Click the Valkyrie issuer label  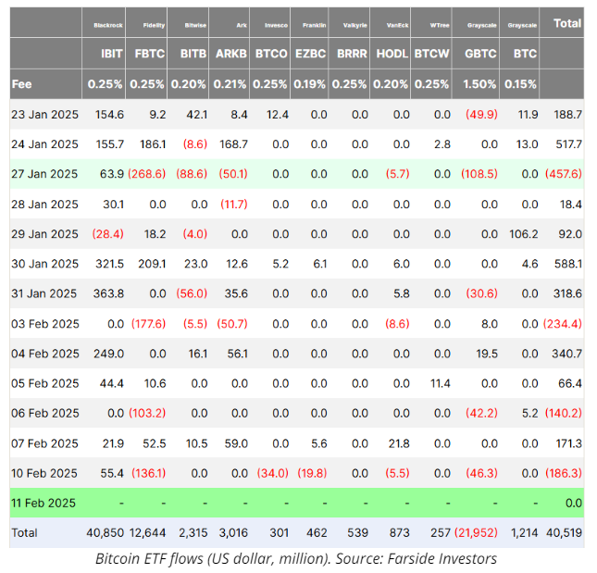pos(354,26)
